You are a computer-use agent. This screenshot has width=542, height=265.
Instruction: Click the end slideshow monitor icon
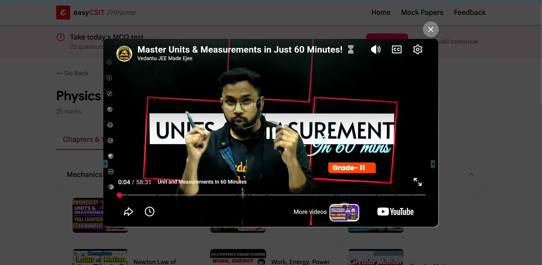point(111,187)
